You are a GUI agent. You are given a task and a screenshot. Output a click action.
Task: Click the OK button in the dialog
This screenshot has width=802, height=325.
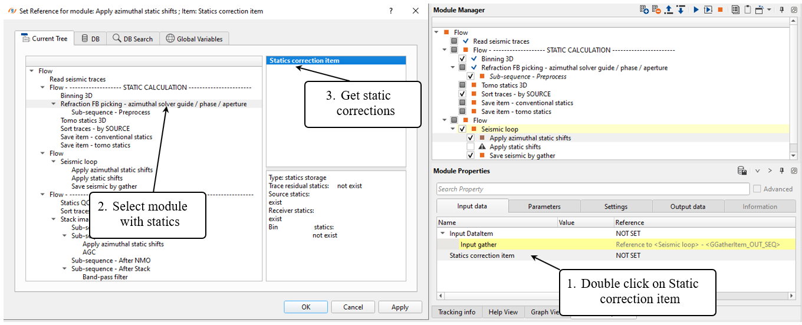(305, 307)
